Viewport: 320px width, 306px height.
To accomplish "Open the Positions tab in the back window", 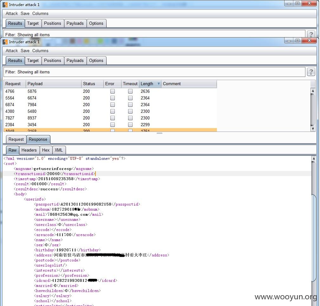I will pos(53,23).
